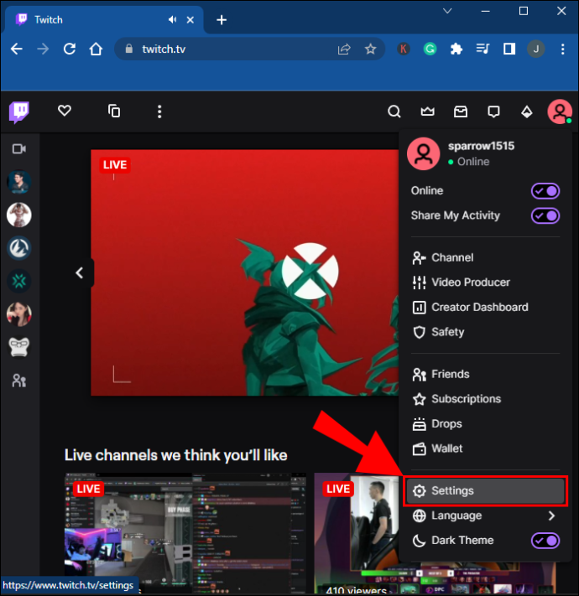Open Video Producer from the menu
Viewport: 579px width, 596px height.
click(485, 282)
